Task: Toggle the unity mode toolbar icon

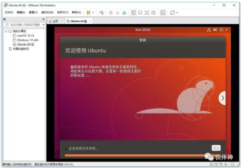Action: tap(154, 12)
